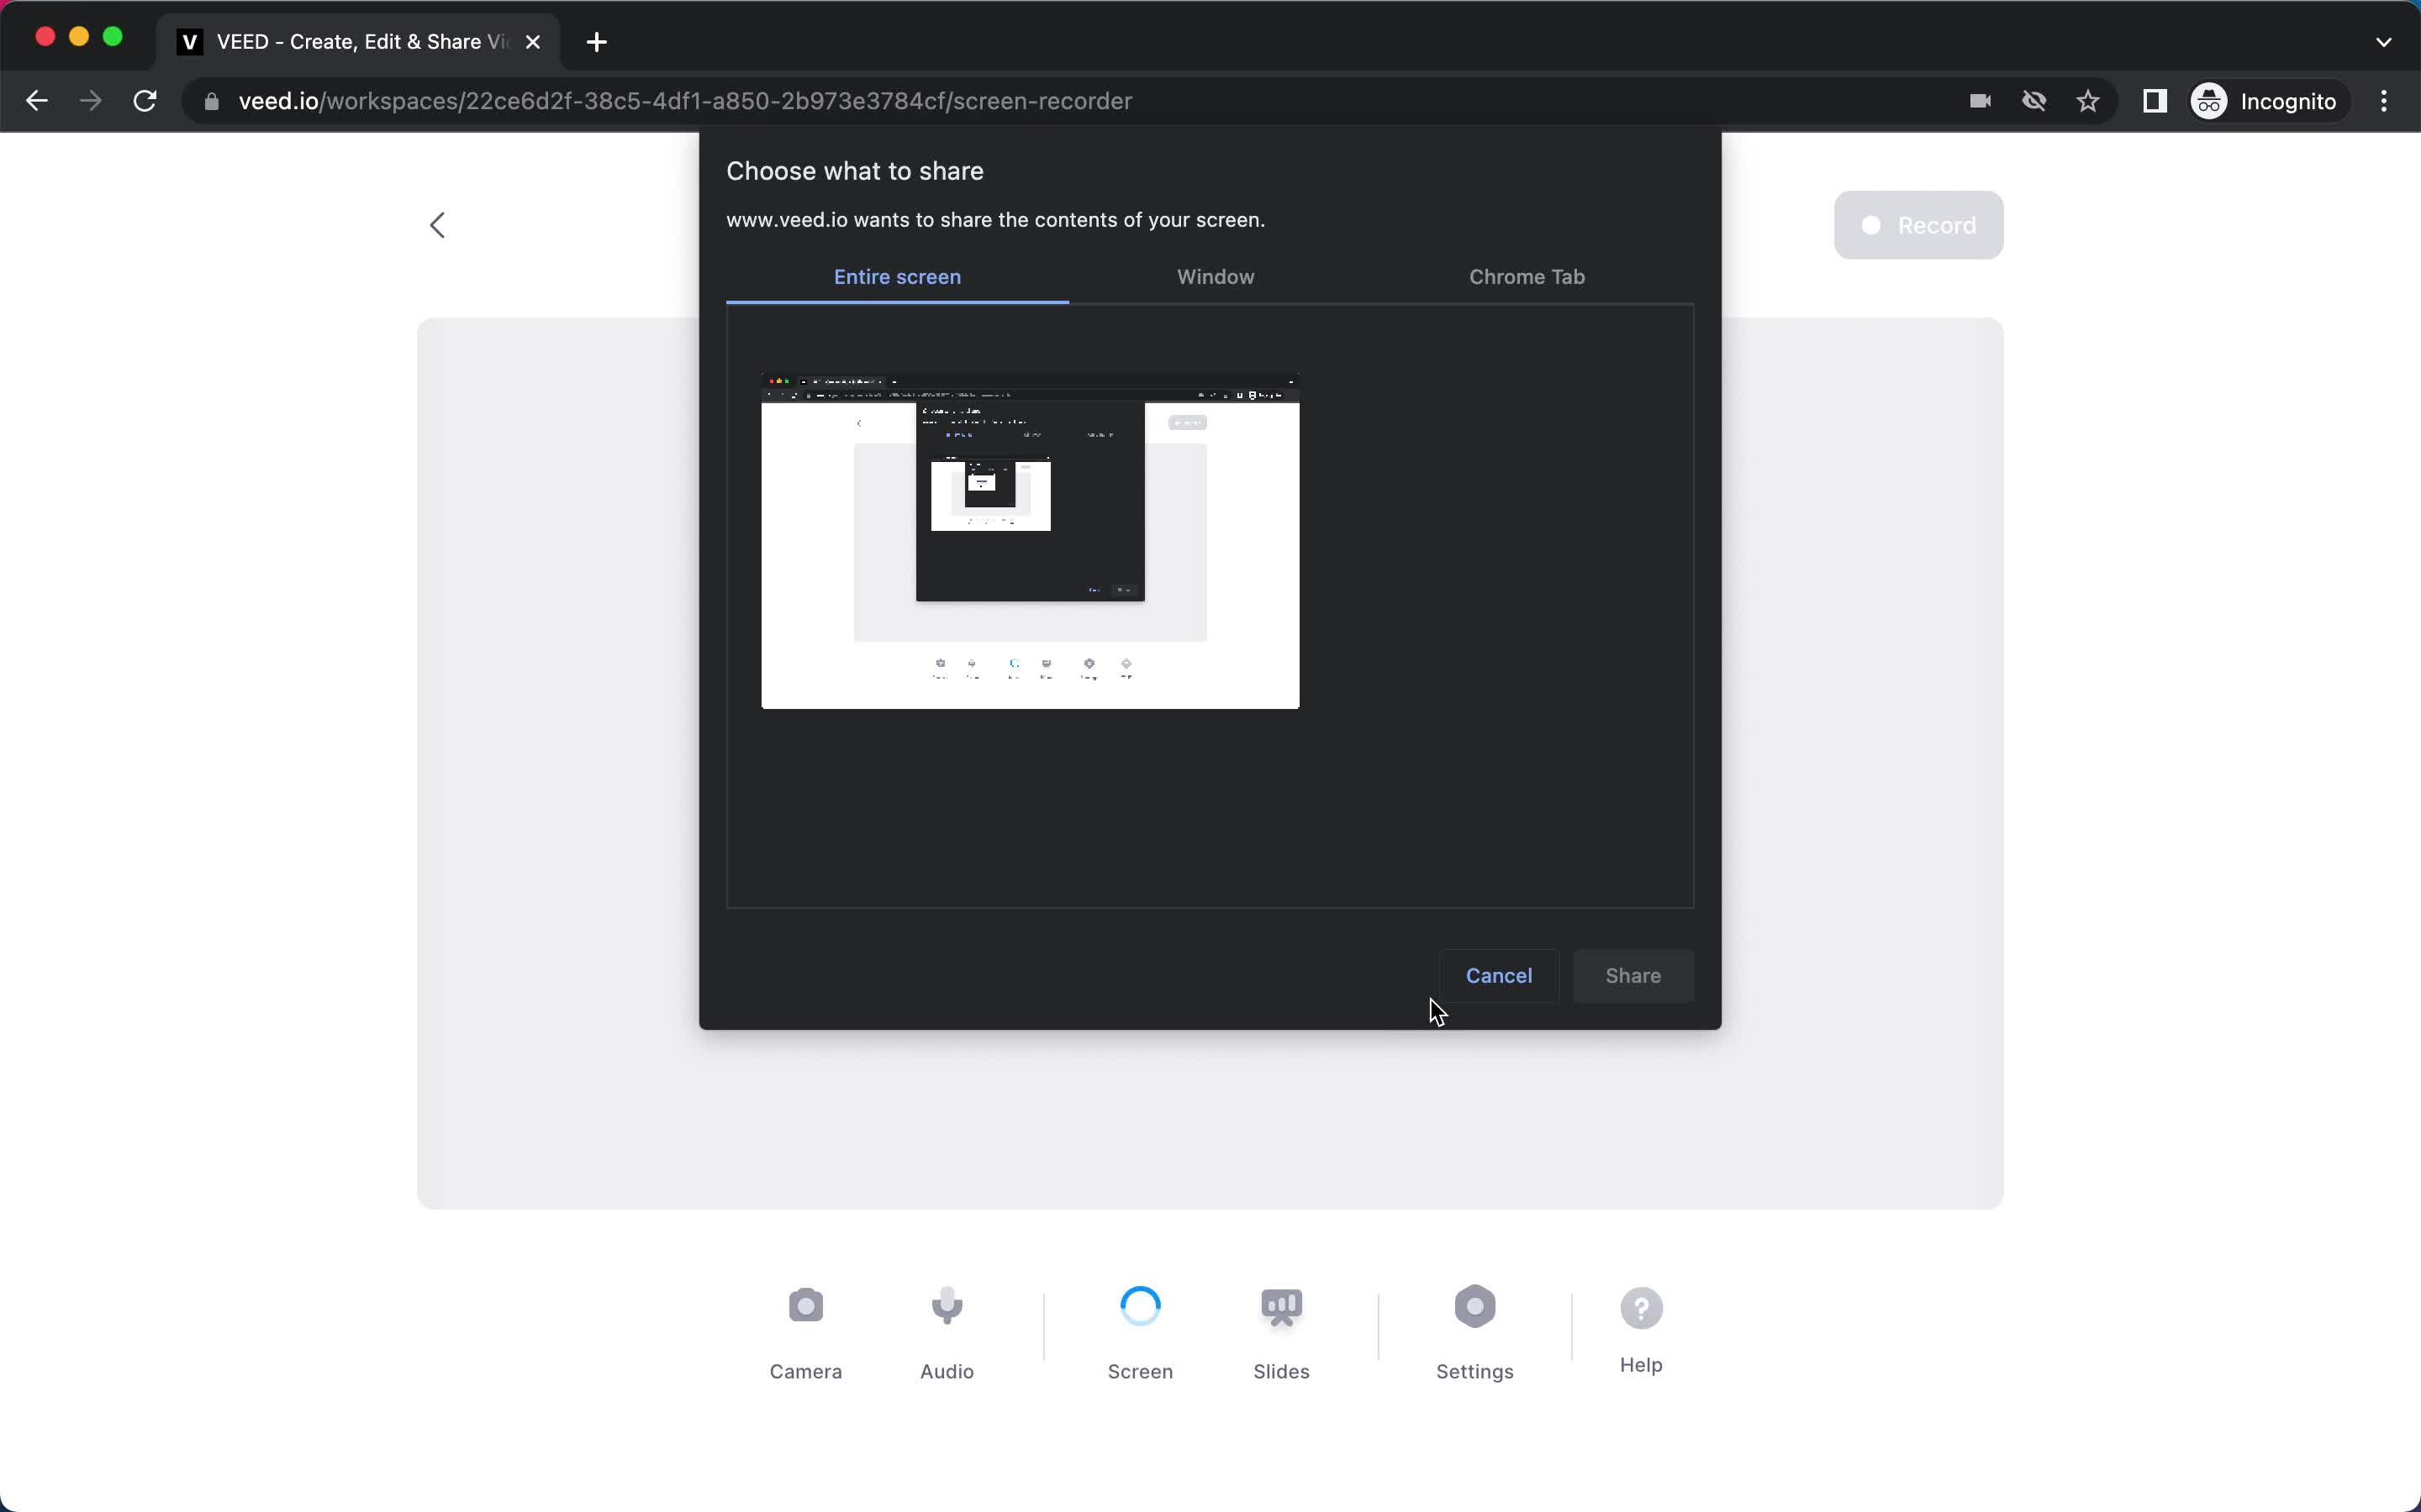Toggle the side panel icon
The height and width of the screenshot is (1512, 2421).
pyautogui.click(x=2155, y=101)
